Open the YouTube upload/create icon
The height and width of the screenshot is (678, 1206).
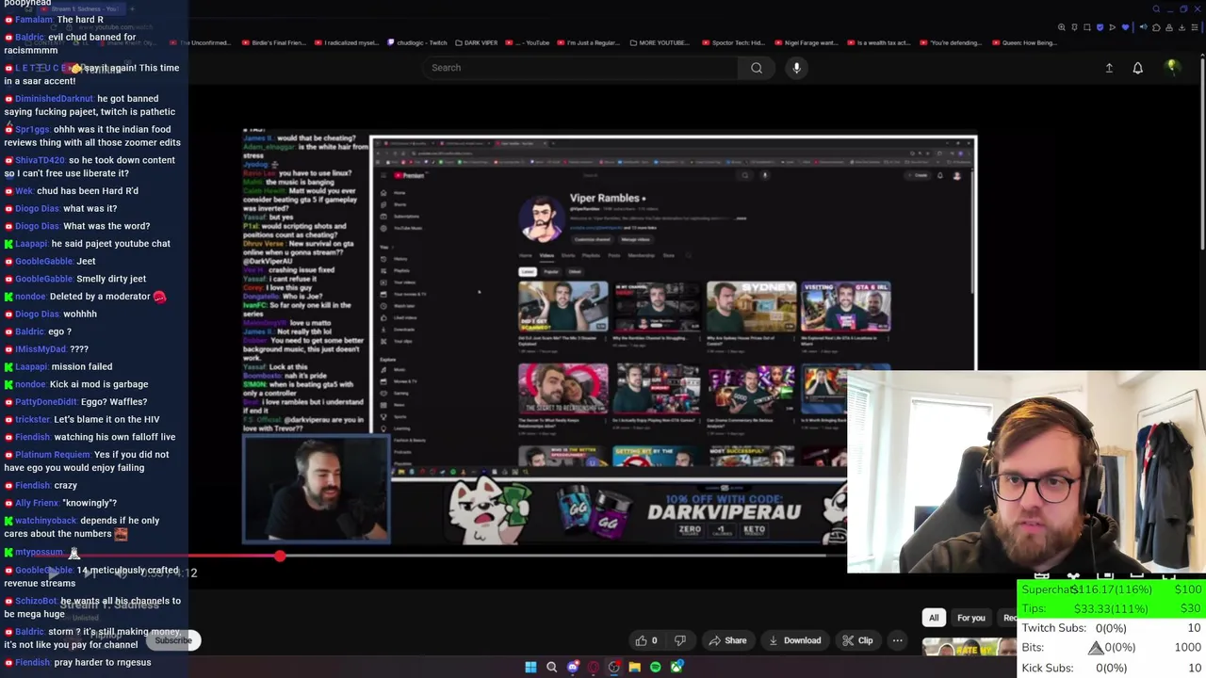tap(1109, 68)
